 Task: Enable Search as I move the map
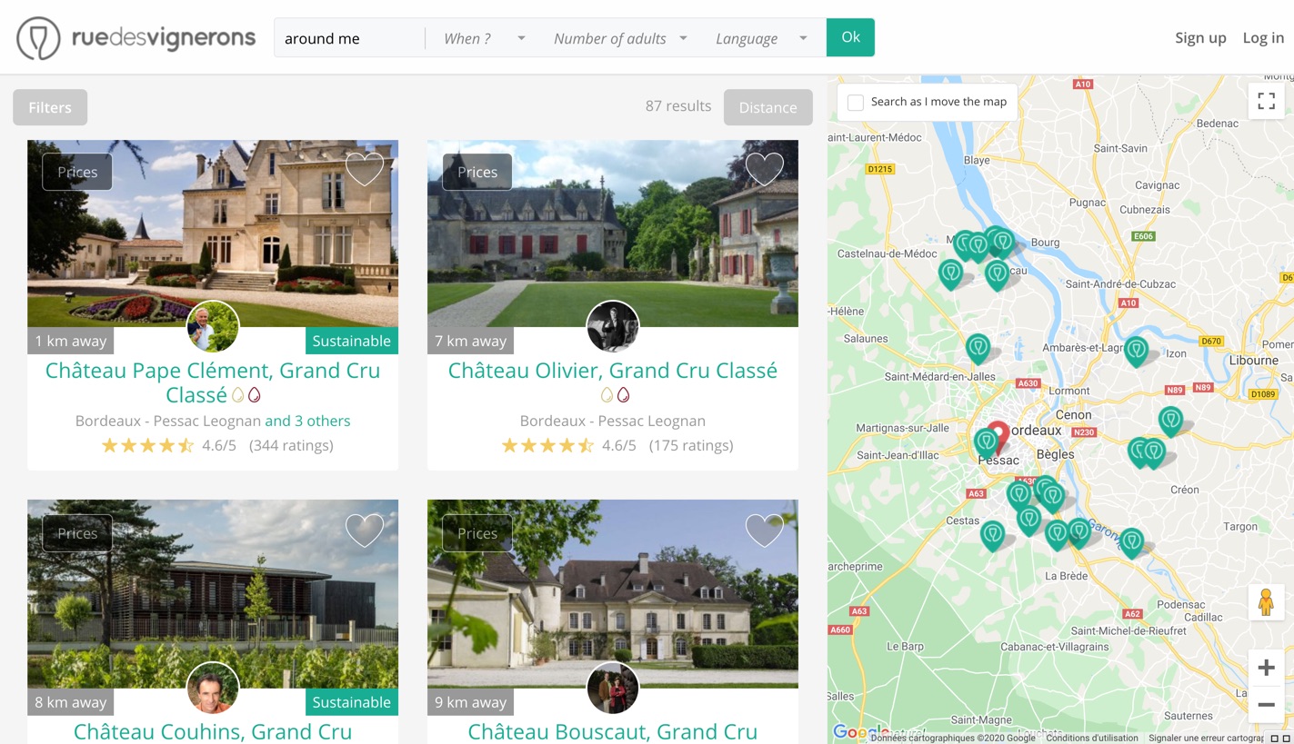point(856,103)
